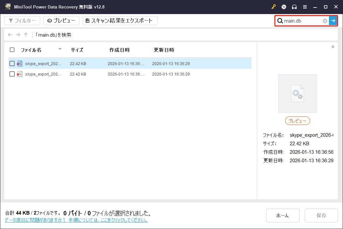Screen dimensions: 343x229
Task: Select all files via header checkbox
Action: coord(12,49)
